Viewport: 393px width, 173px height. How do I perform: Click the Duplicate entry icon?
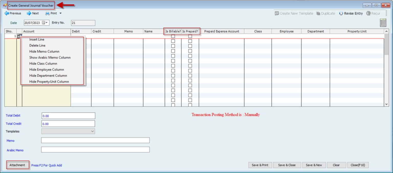click(318, 14)
